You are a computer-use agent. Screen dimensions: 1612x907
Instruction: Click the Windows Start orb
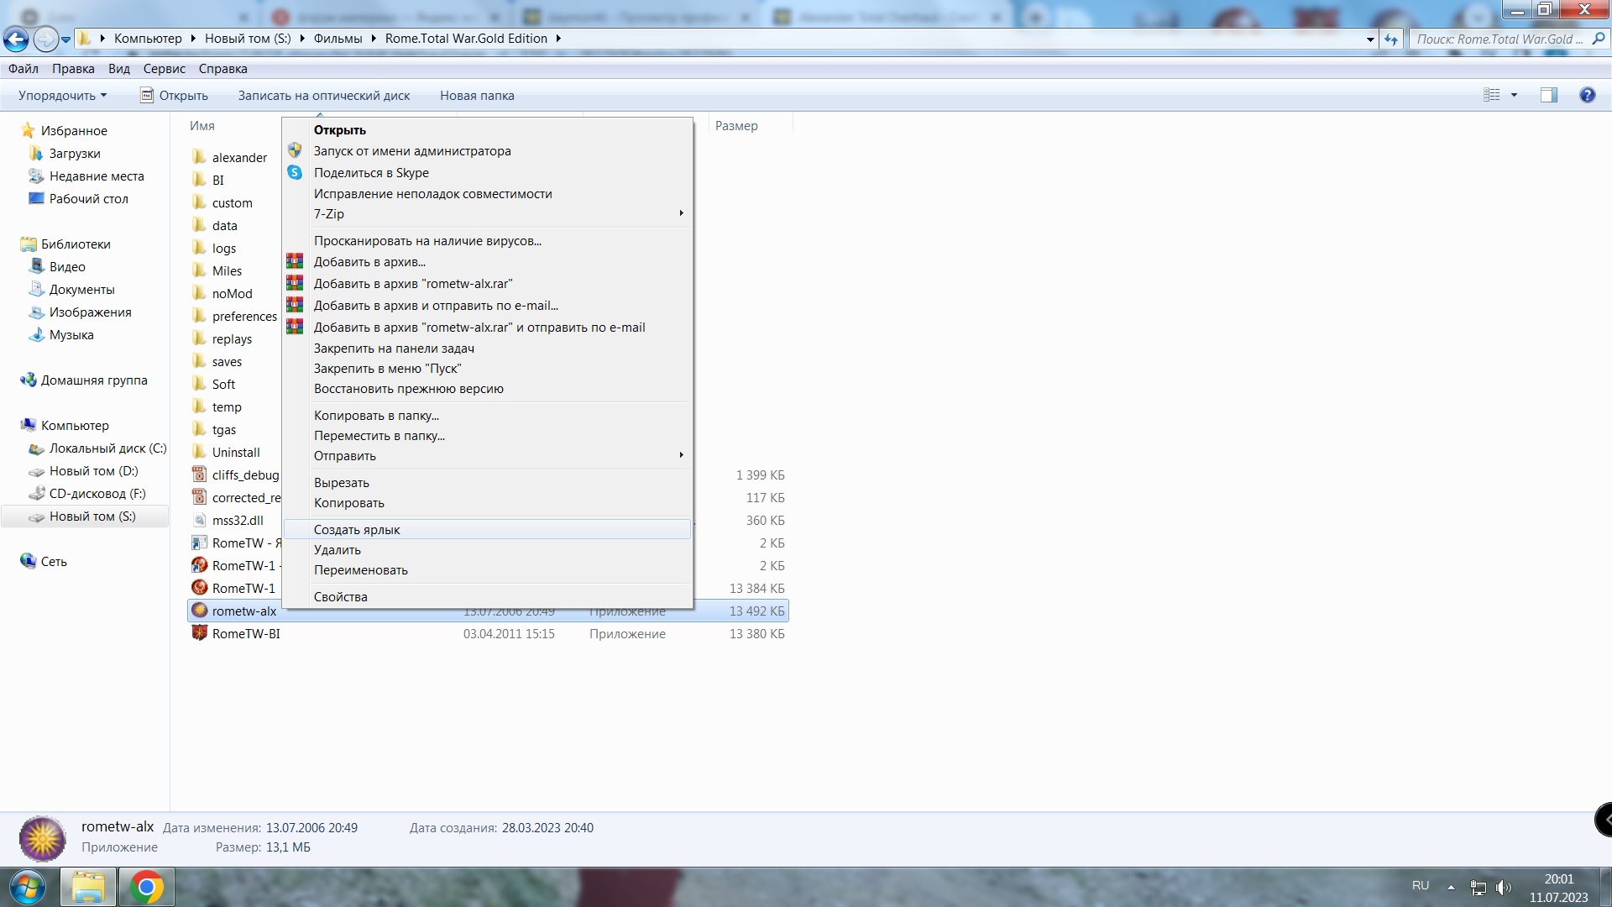point(27,887)
